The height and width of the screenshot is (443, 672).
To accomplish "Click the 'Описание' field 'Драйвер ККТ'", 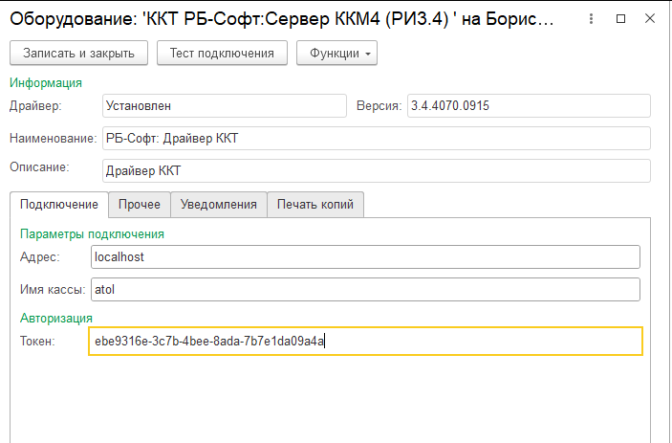I will [x=377, y=170].
